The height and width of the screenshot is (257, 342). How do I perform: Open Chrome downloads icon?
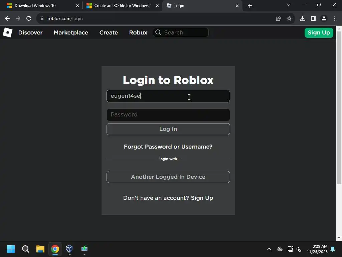pyautogui.click(x=303, y=19)
